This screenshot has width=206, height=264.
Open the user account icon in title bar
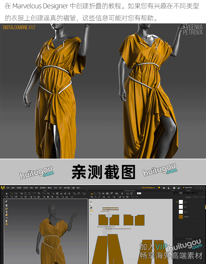tap(168, 188)
